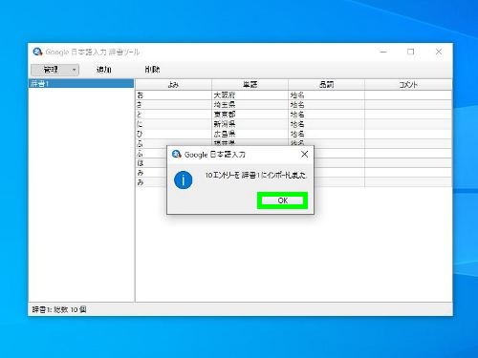Click 地名 in the 広島県 row
478x358 pixels.
[x=326, y=134]
